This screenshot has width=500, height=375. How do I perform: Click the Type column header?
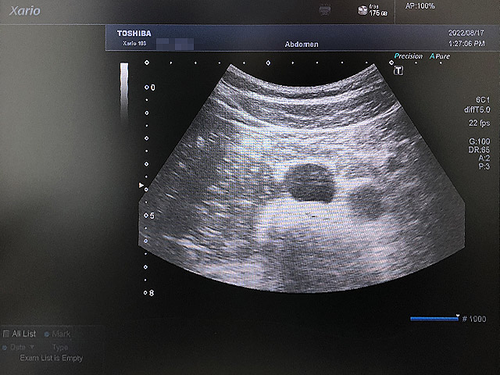pyautogui.click(x=60, y=347)
